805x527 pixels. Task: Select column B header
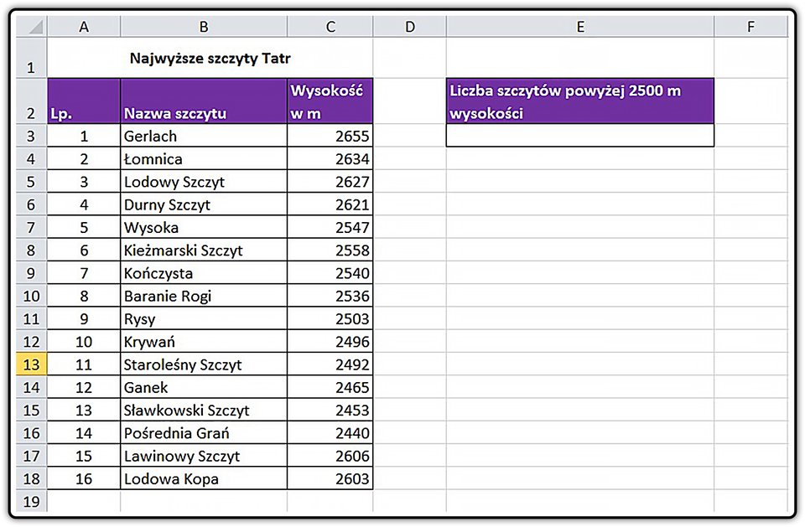coord(204,27)
